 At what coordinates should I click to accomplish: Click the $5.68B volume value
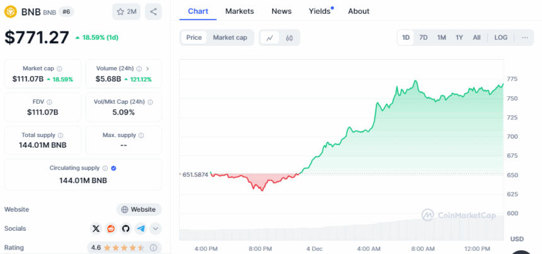click(108, 79)
